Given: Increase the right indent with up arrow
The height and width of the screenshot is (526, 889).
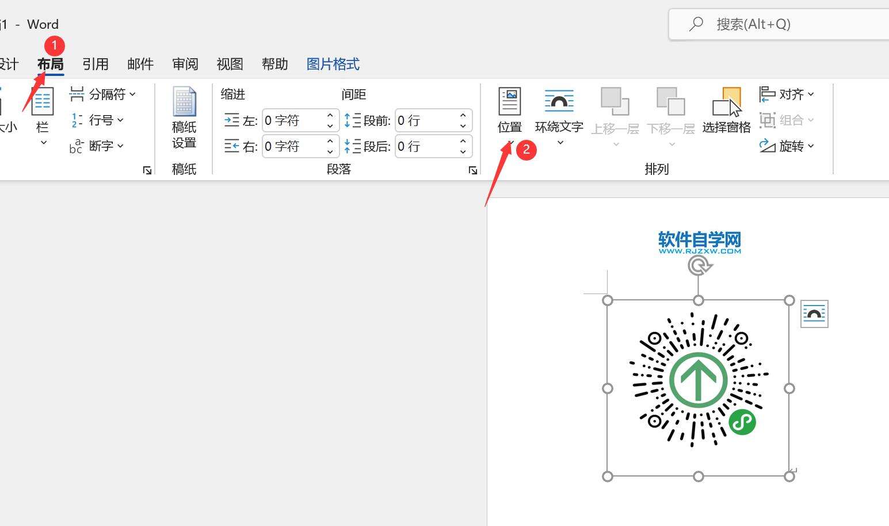Looking at the screenshot, I should [330, 141].
